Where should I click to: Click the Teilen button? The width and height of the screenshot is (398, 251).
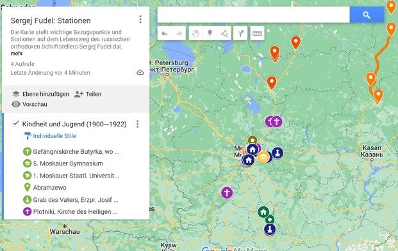coord(88,94)
